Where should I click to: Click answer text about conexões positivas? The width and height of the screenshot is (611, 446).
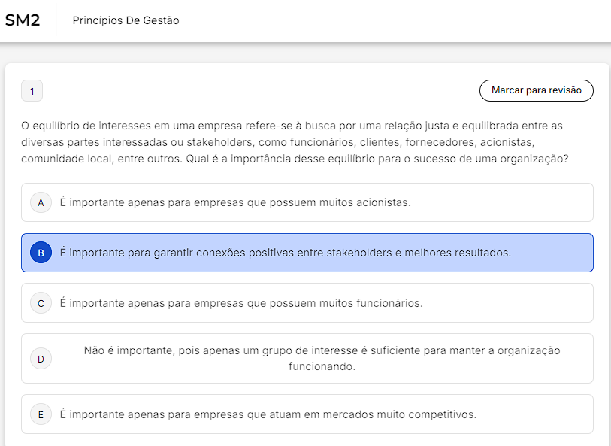[x=285, y=253]
